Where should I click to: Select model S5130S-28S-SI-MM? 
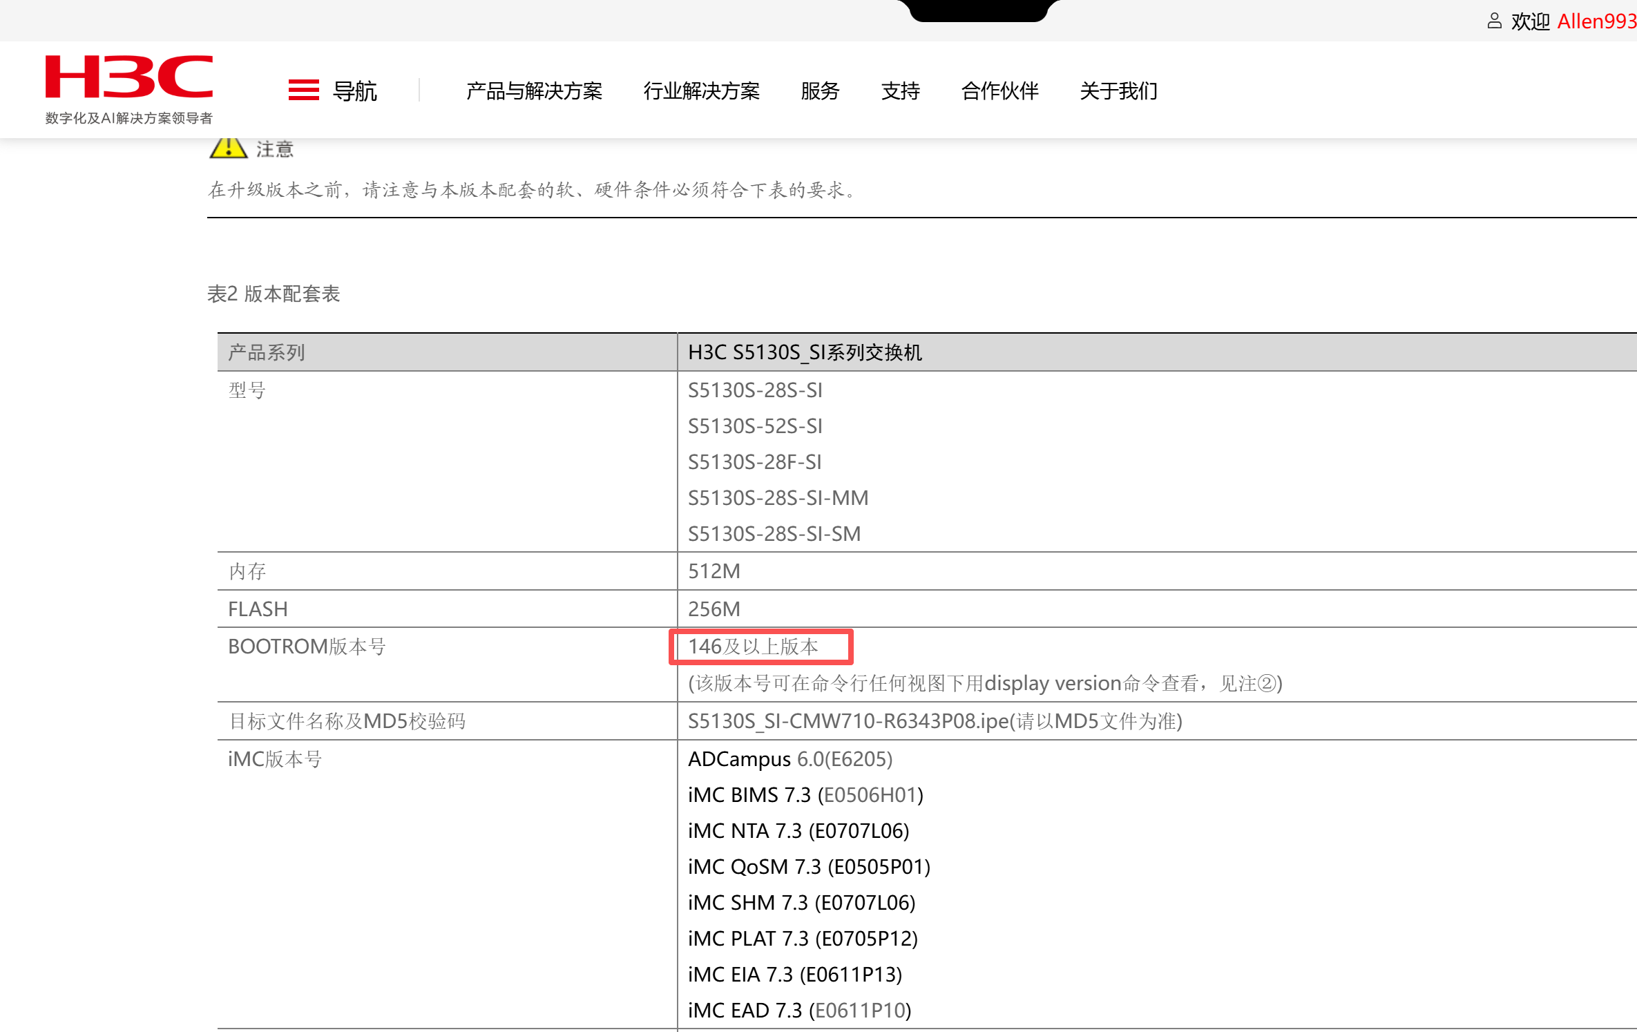pyautogui.click(x=778, y=498)
